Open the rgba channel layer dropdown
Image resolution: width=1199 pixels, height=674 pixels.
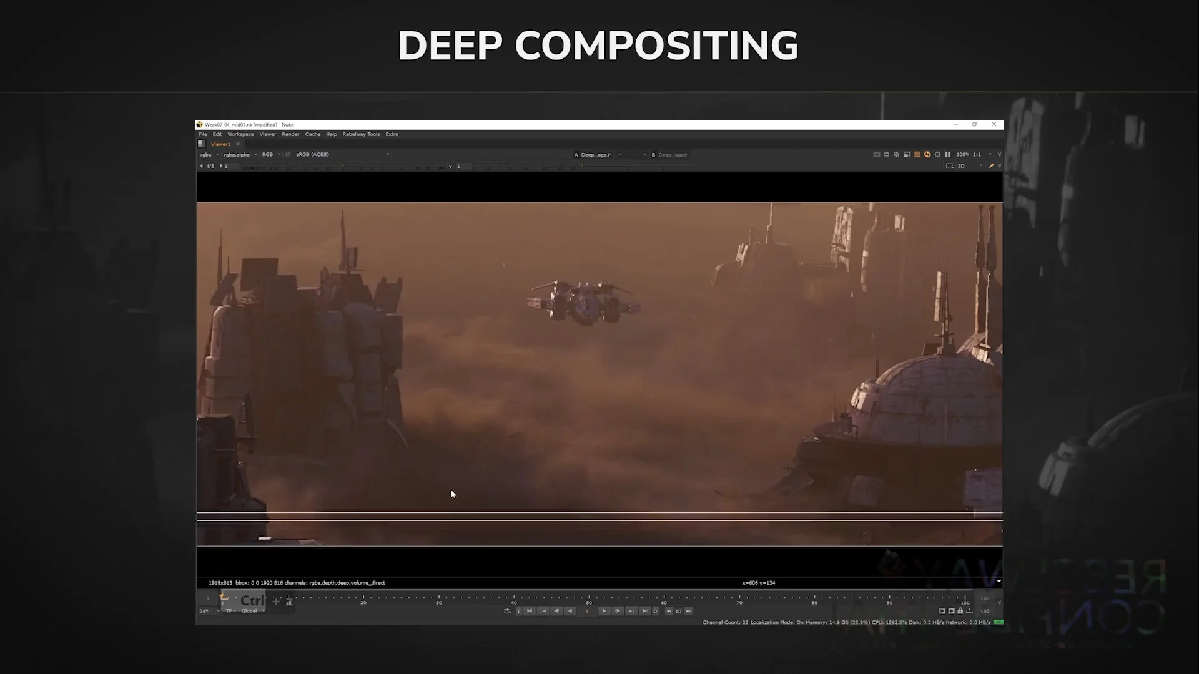click(x=209, y=155)
